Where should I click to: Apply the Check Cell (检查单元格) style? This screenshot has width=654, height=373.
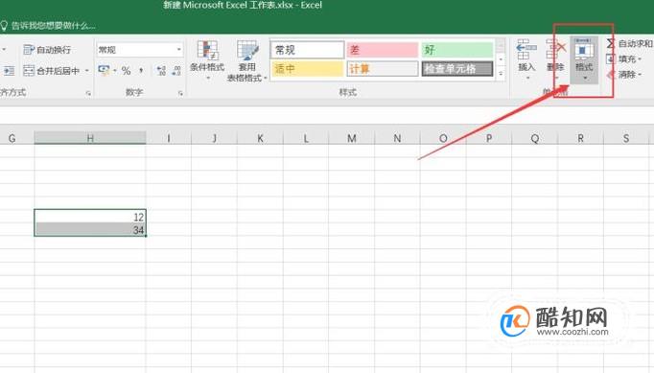[x=457, y=69]
